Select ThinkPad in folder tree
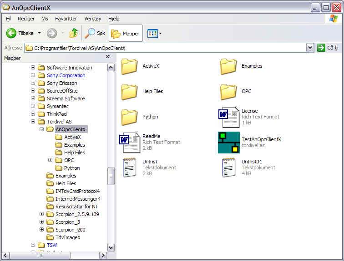Screen dimensions: 344x261 pyautogui.click(x=56, y=114)
